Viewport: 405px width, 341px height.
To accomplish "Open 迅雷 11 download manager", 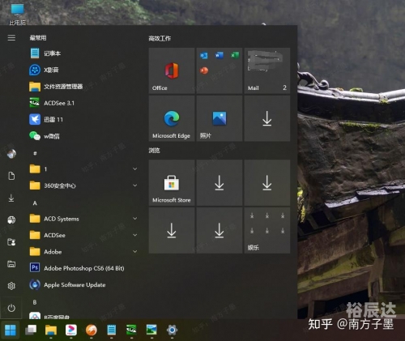I will pos(46,119).
